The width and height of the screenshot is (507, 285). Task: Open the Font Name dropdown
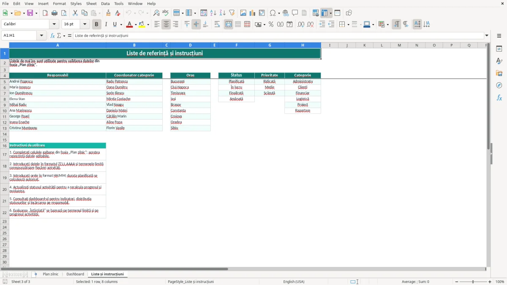click(54, 24)
